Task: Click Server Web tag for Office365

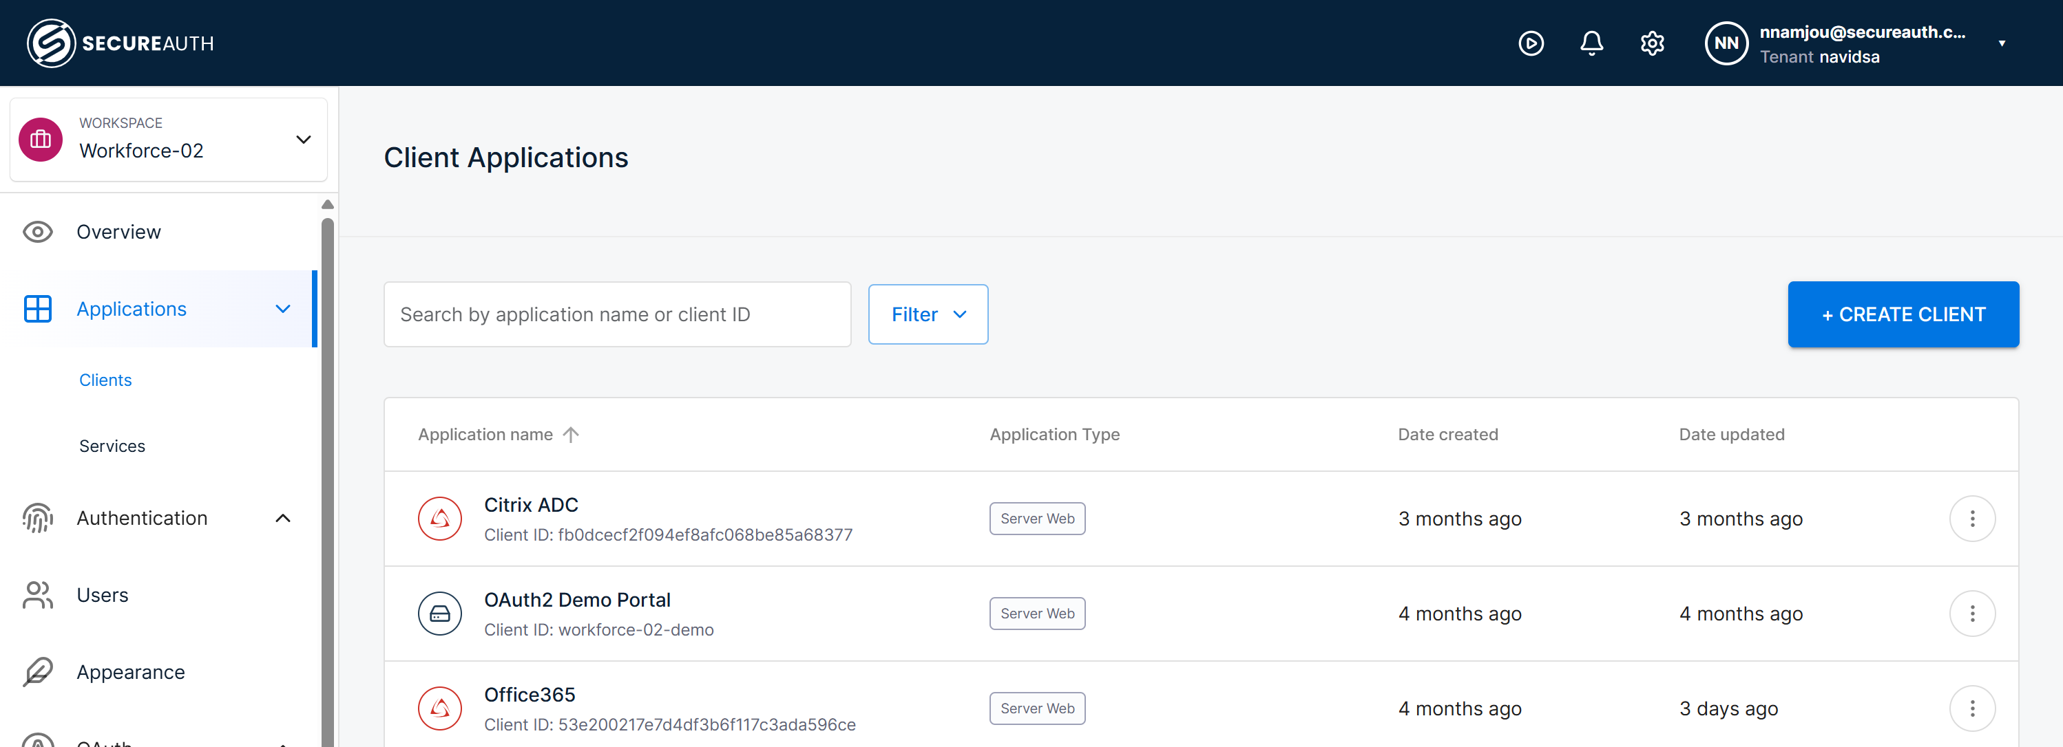Action: pyautogui.click(x=1037, y=708)
